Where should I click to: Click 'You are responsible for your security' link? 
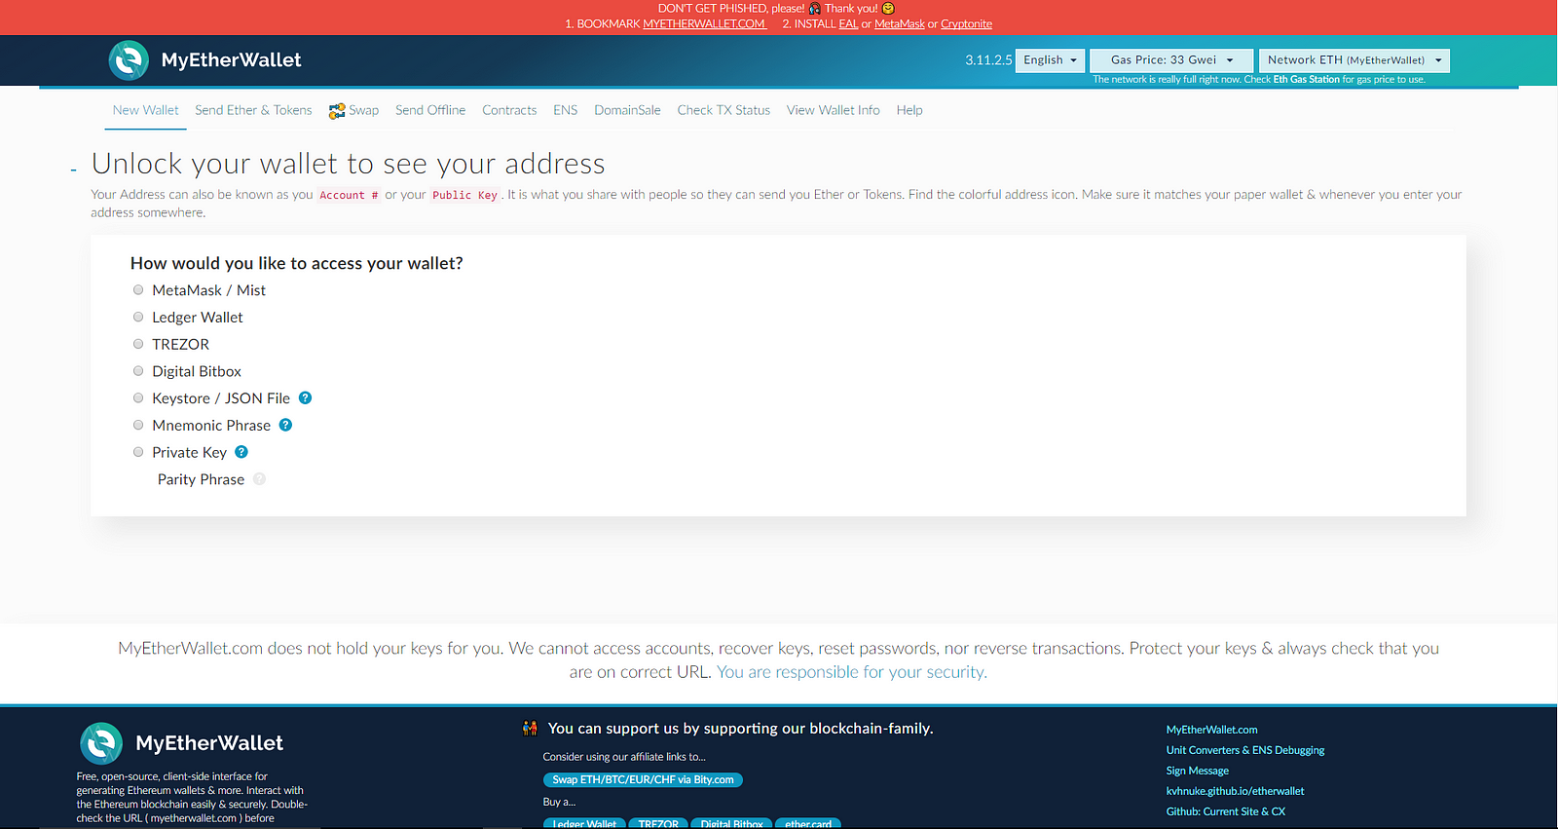point(852,672)
